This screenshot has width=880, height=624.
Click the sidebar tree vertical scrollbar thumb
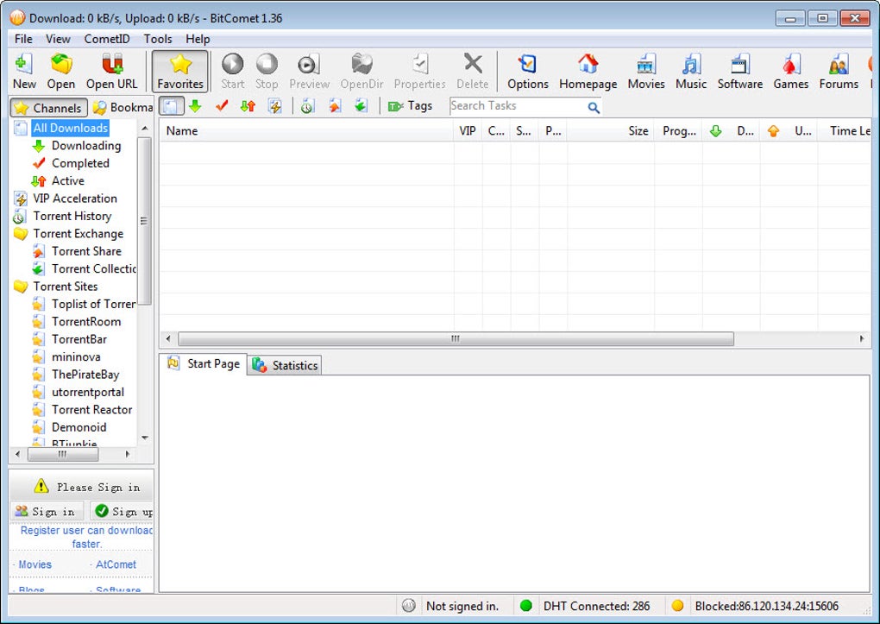(144, 221)
